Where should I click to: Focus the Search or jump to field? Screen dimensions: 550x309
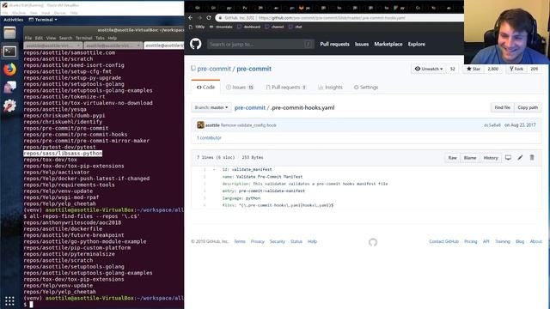coord(260,44)
